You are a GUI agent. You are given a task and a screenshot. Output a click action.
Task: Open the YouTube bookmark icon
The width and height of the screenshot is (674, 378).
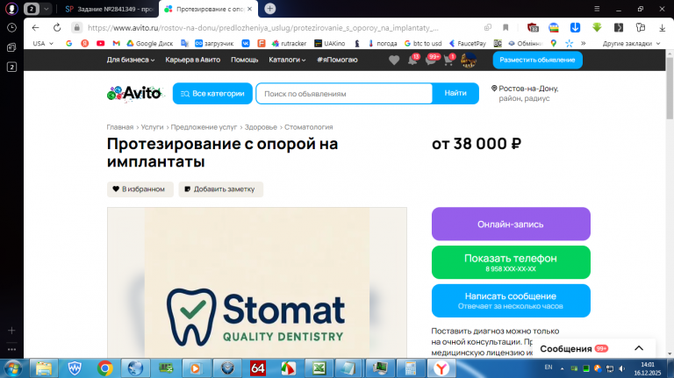101,43
